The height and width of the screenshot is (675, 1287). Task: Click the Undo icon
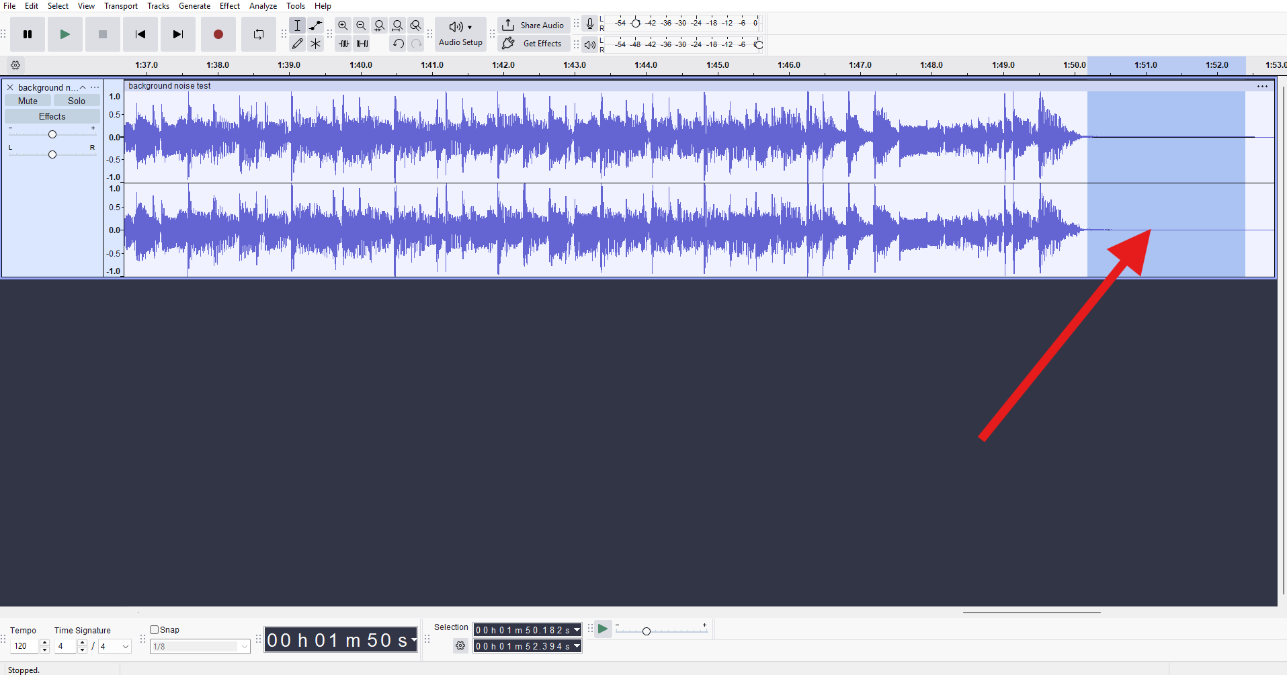pos(398,43)
